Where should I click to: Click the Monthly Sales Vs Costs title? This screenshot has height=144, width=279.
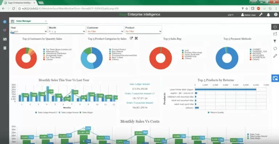tap(140, 121)
